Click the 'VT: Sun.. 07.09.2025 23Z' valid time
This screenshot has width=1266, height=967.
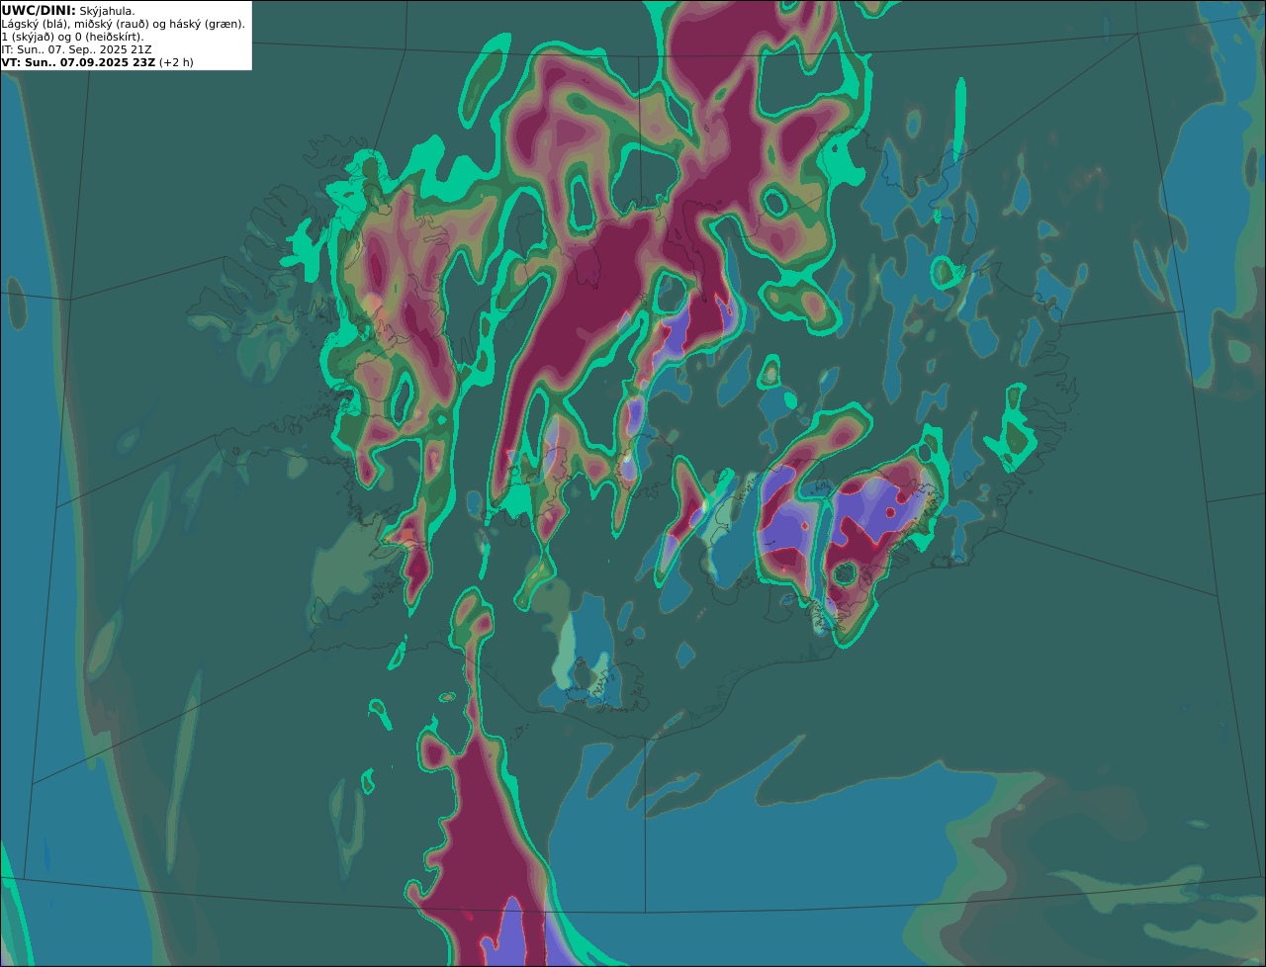point(78,61)
